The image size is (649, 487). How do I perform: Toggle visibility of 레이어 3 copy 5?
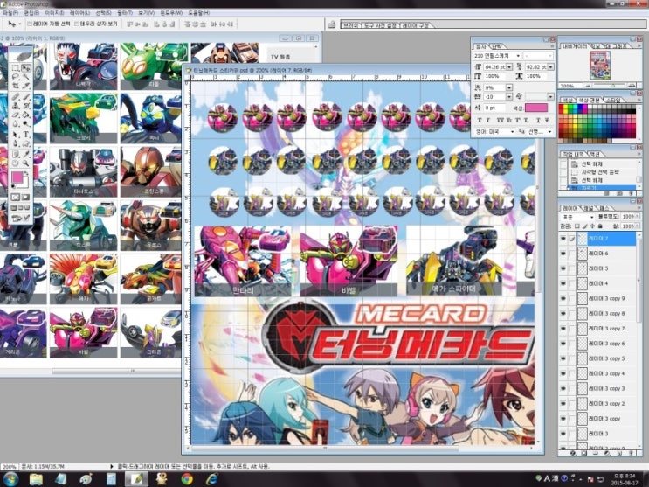[x=563, y=358]
